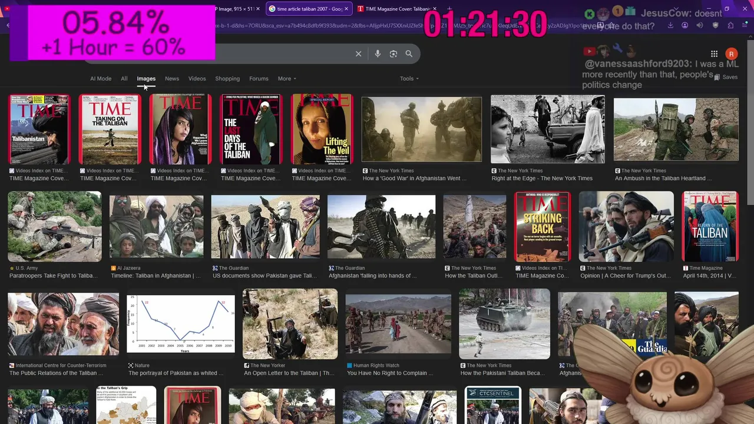The image size is (754, 424).
Task: Open "Striking Back" TIME cover thumbnail
Action: [x=543, y=227]
